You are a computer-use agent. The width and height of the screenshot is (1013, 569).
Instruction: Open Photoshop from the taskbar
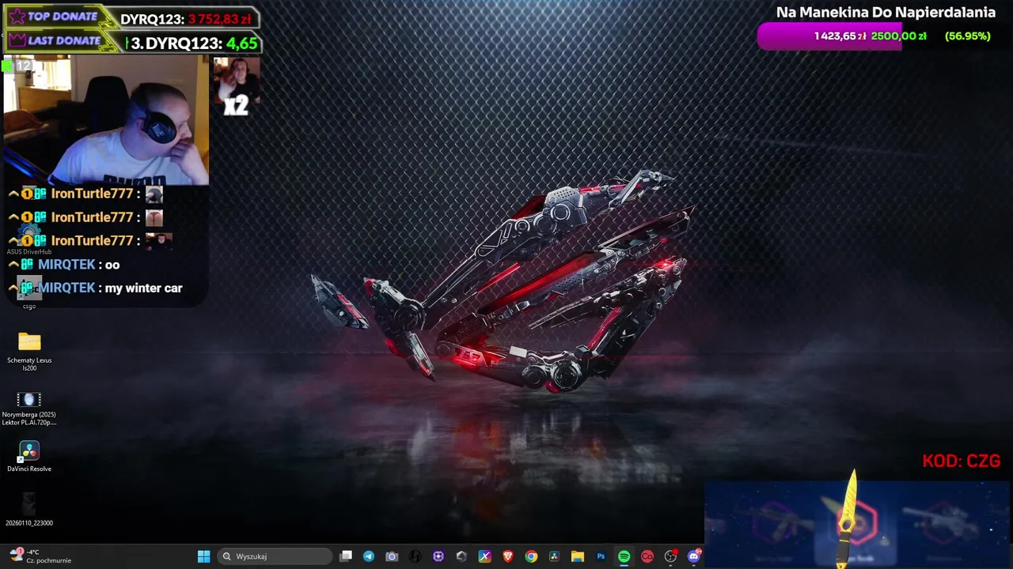tap(601, 556)
